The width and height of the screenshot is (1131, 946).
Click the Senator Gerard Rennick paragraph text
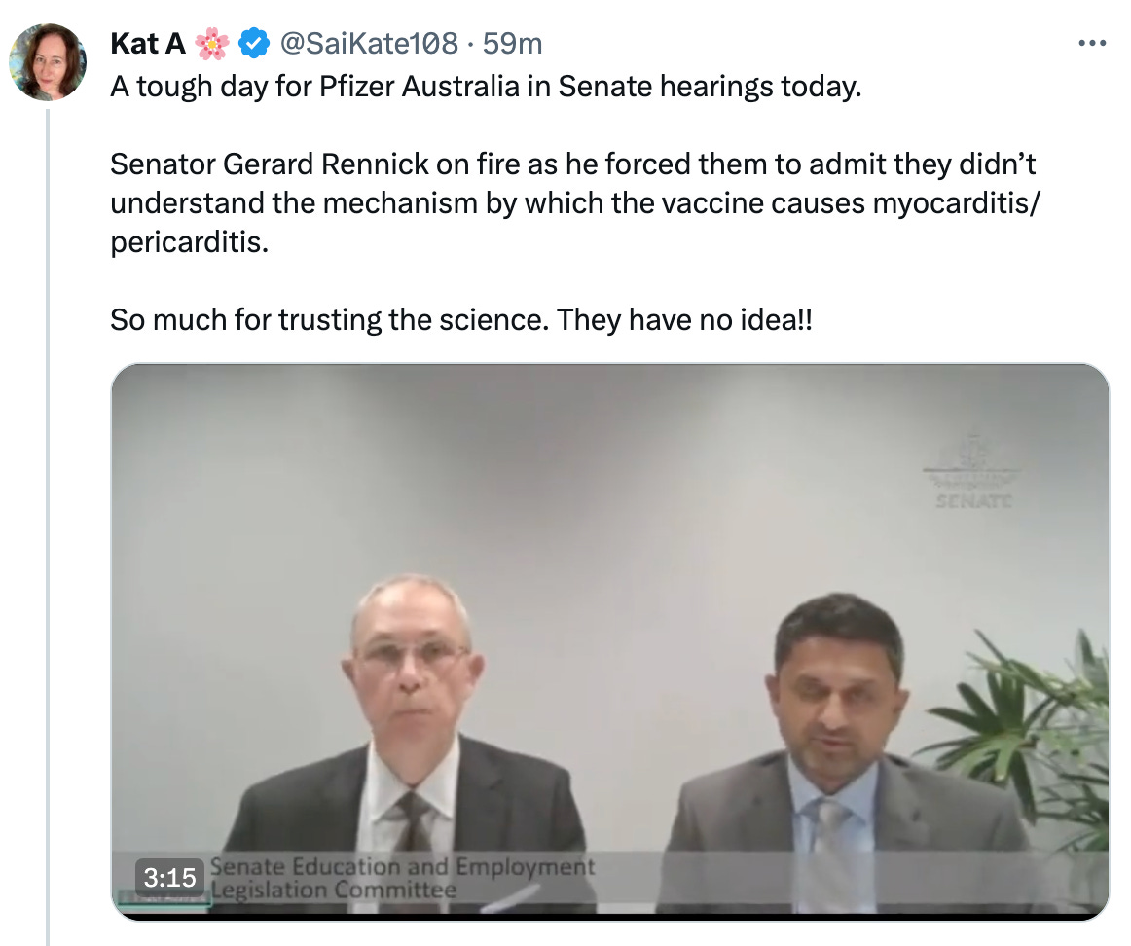point(575,202)
